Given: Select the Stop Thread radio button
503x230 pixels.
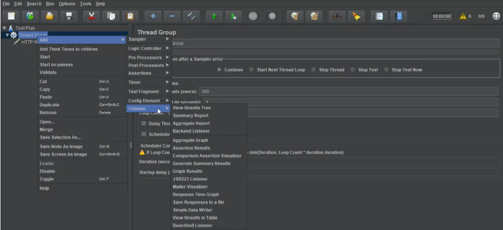Looking at the screenshot, I should tap(313, 69).
